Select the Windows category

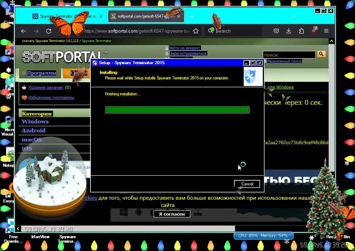[35, 122]
